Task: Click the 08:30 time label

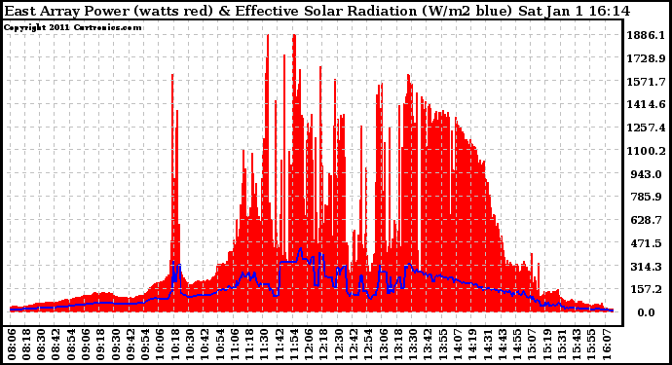Action: tap(41, 345)
